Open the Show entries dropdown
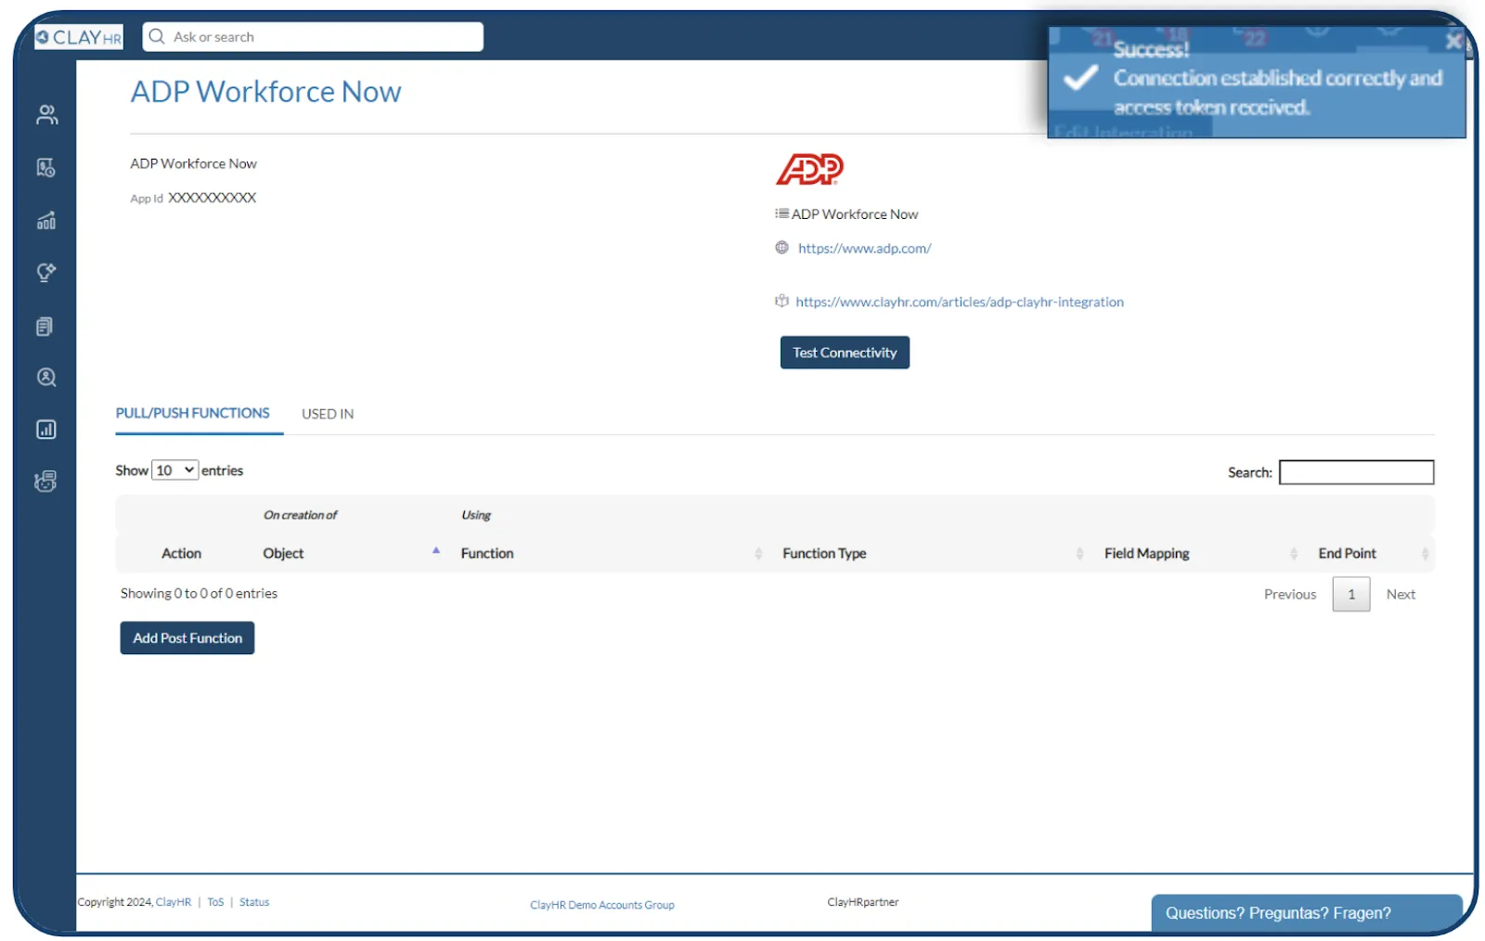Viewport: 1485px width, 941px height. [x=175, y=470]
